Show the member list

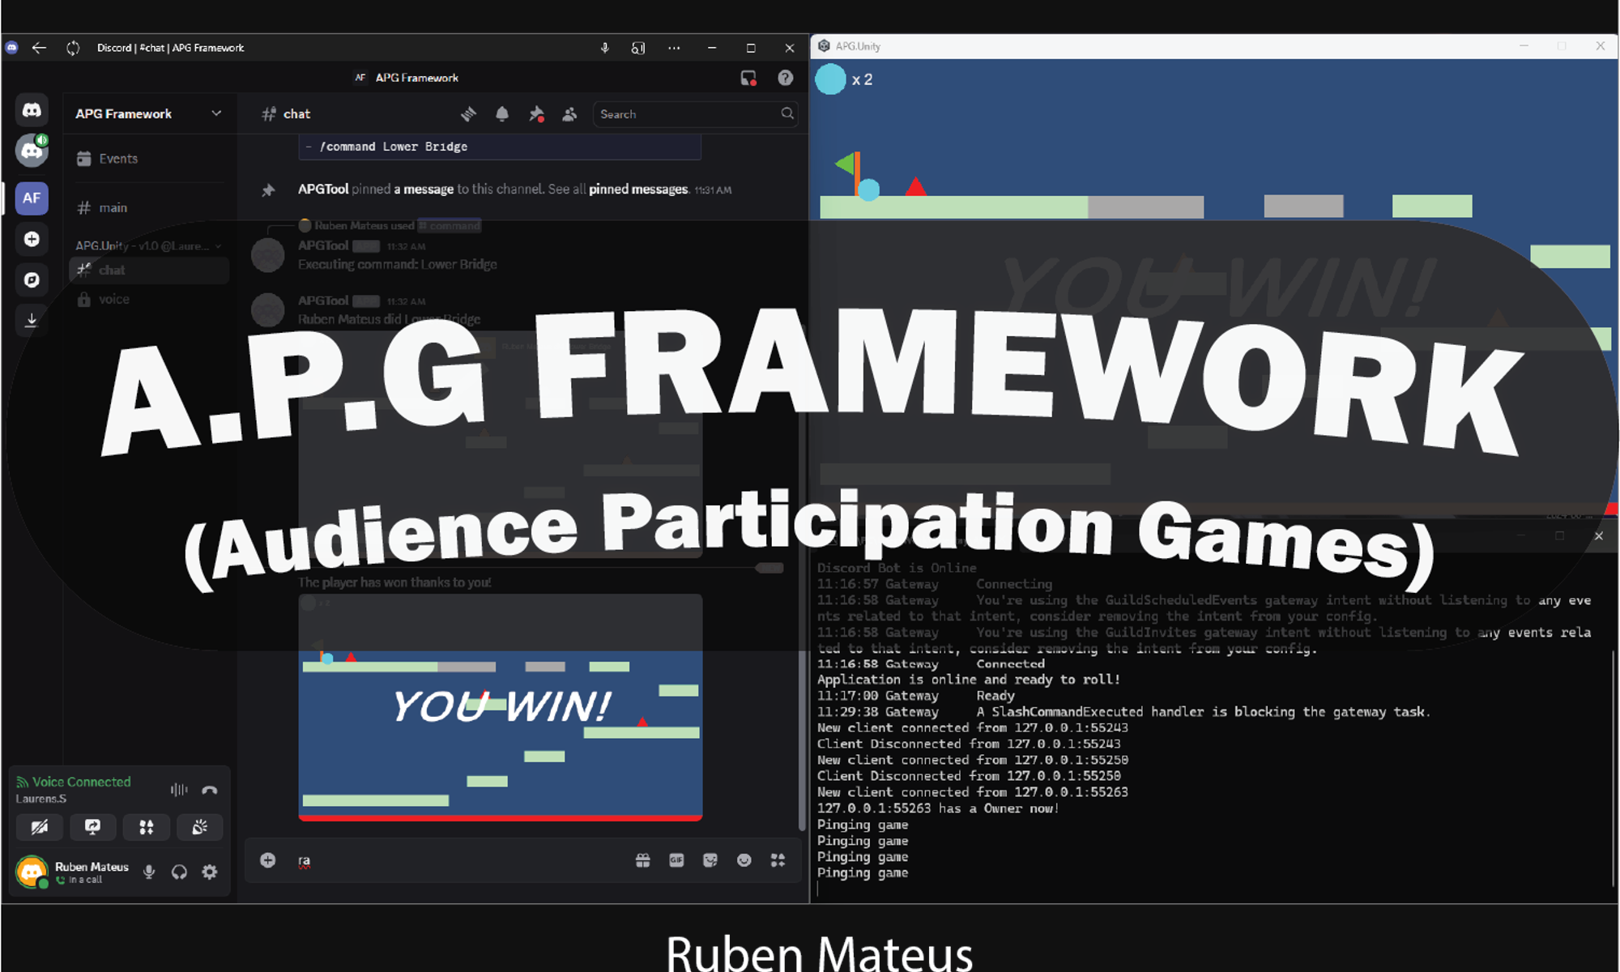[x=569, y=114]
